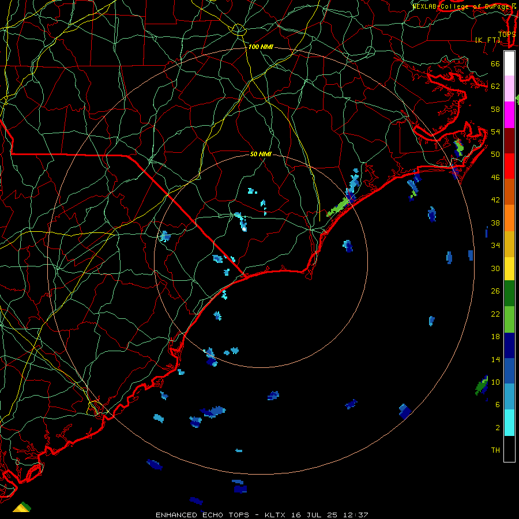519x519 pixels.
Task: Pick the medium blue swatch on the color bar
Action: click(x=509, y=371)
